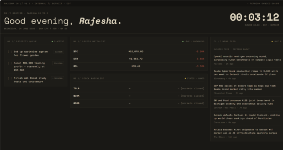This screenshot has width=283, height=150.
Task: Select the LEARNING tag label
Action: click(57, 78)
